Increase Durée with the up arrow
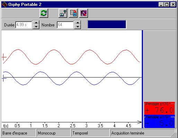178x138 pixels. pyautogui.click(x=36, y=23)
